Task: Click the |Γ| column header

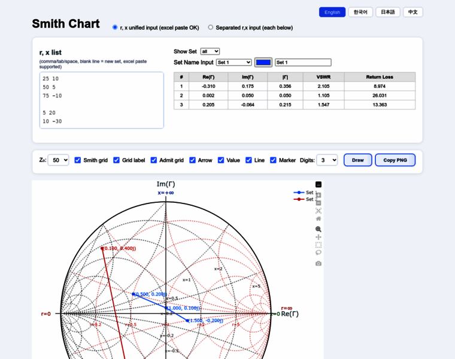Action: click(285, 77)
